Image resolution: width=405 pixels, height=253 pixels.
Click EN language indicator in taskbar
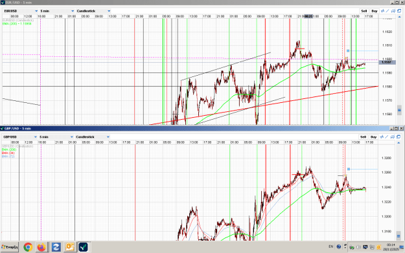click(331, 247)
